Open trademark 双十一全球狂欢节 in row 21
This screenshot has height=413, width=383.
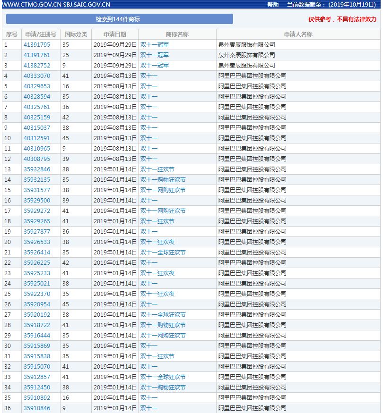click(163, 253)
